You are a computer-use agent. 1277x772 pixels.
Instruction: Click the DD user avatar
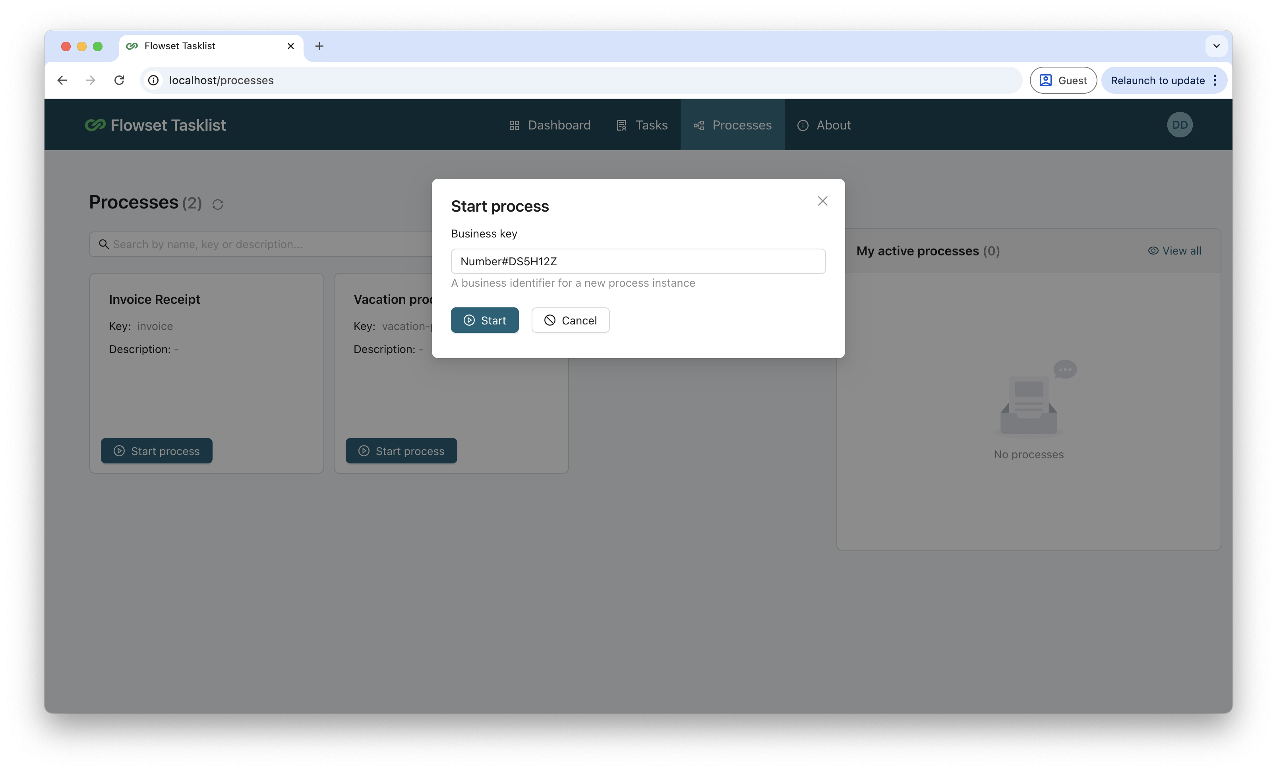tap(1180, 125)
